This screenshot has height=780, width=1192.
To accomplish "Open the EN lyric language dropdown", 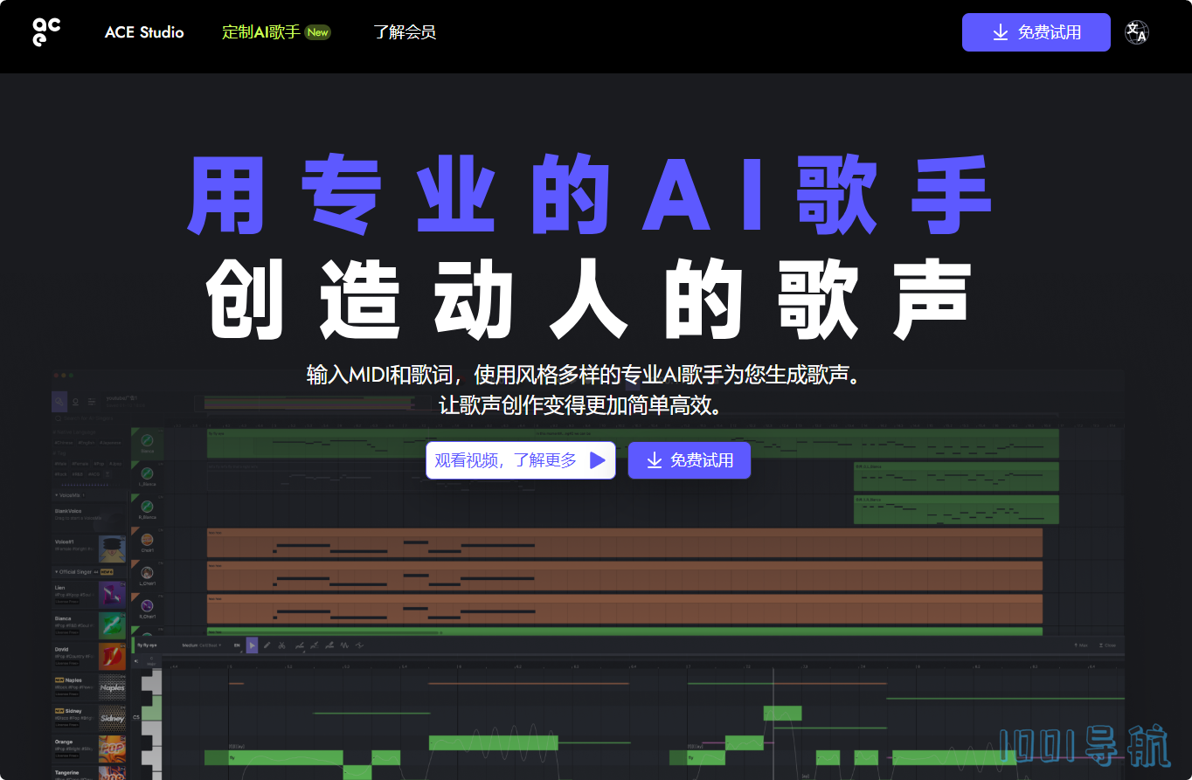I will [237, 645].
